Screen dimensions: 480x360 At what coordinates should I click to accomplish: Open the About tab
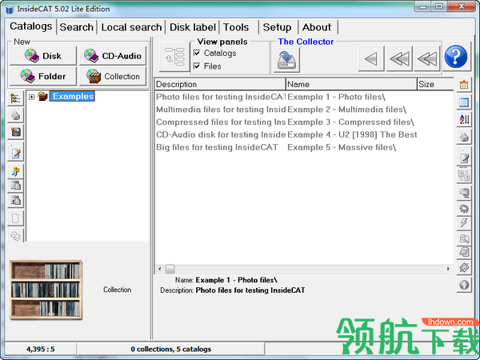point(318,27)
